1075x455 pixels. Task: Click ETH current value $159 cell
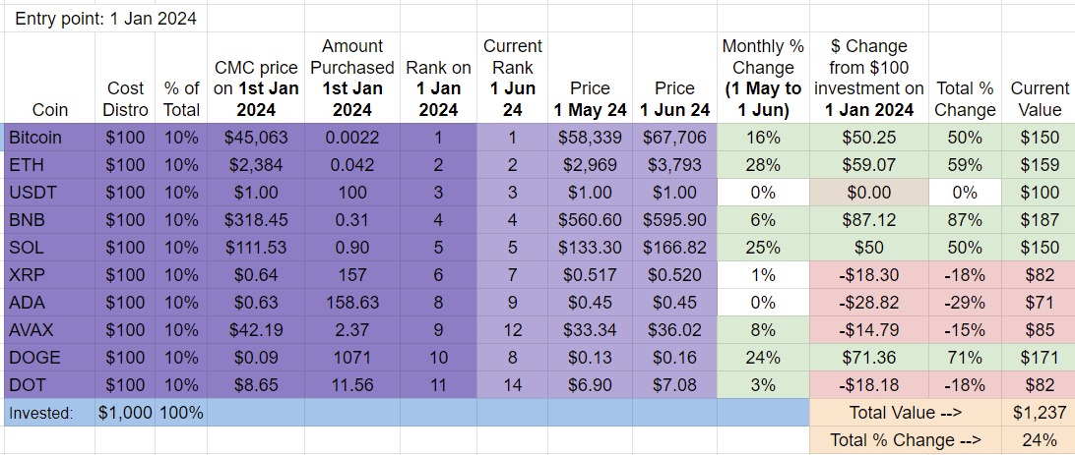click(x=1039, y=165)
